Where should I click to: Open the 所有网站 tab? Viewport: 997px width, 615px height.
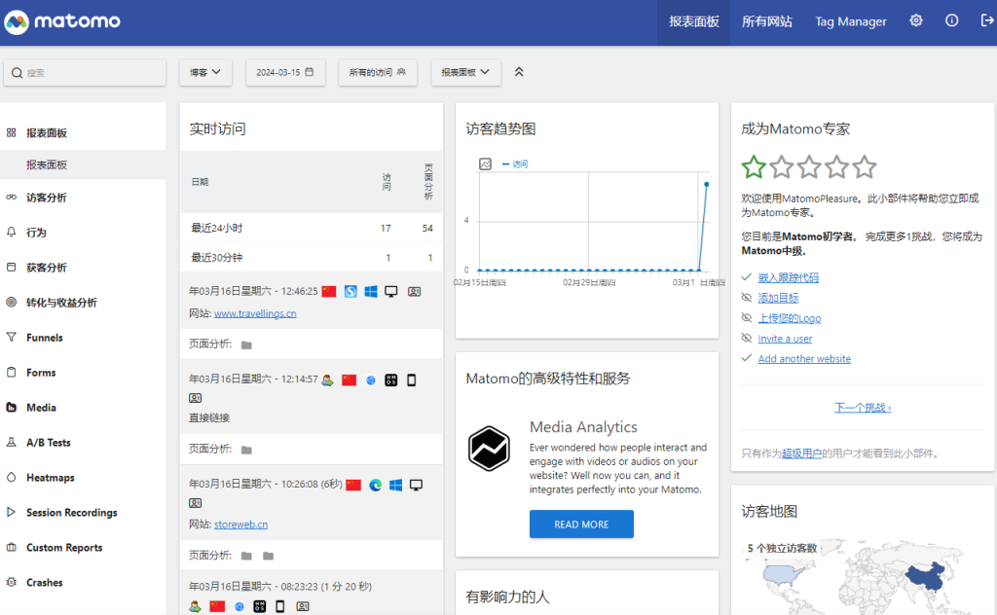pyautogui.click(x=766, y=21)
